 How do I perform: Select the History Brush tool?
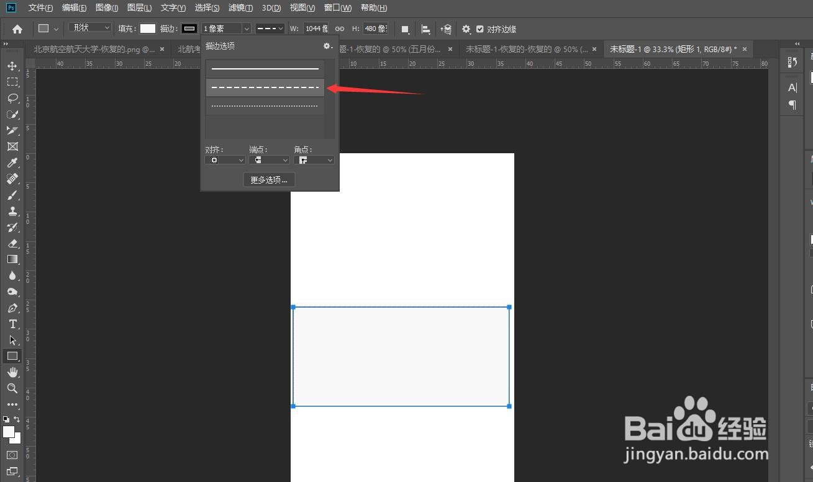tap(12, 227)
